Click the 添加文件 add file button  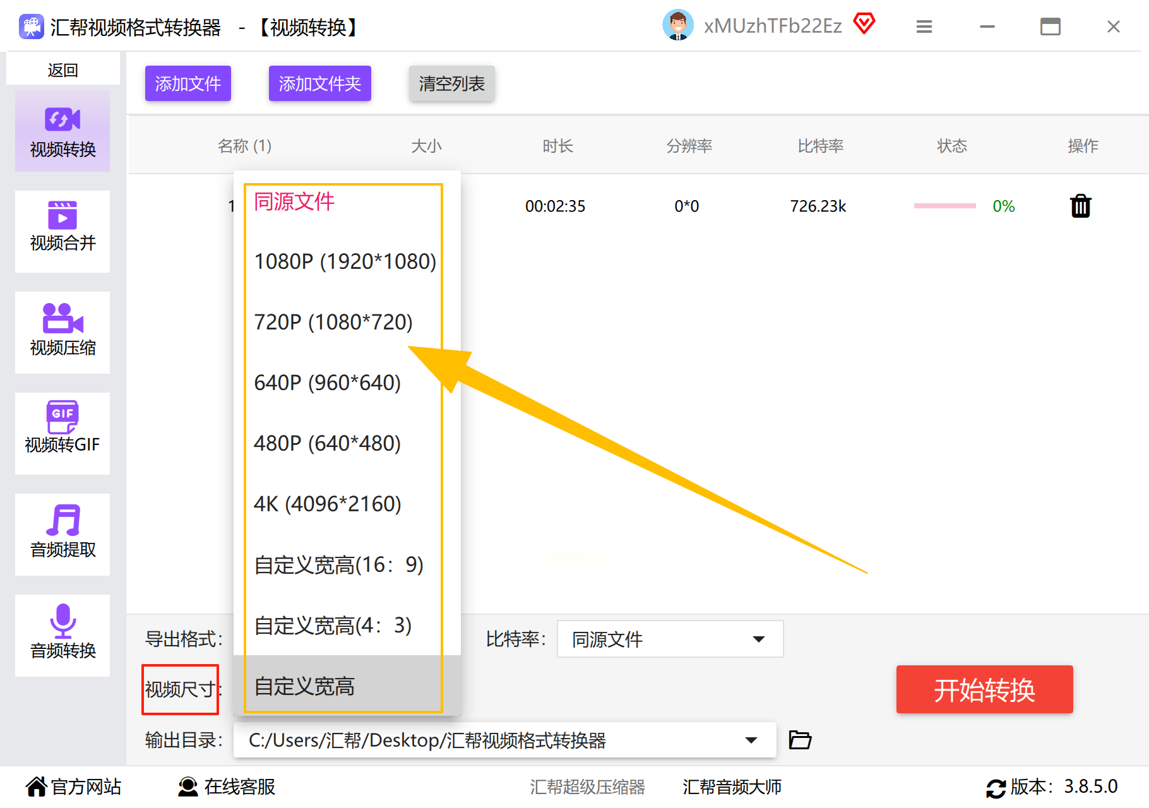coord(188,83)
